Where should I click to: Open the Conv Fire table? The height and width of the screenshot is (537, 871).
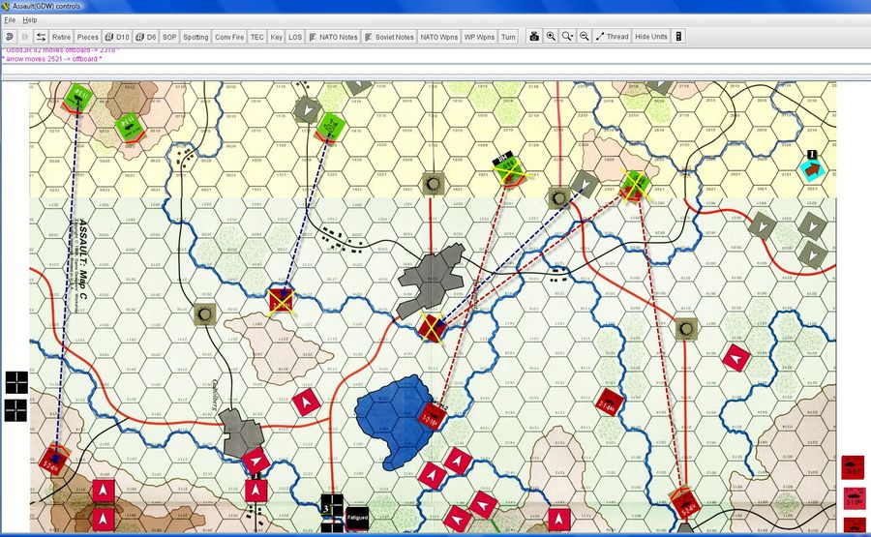pos(229,37)
